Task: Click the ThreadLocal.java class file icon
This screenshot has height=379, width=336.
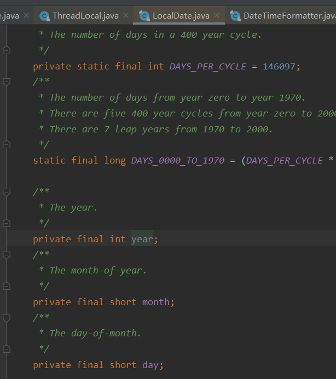Action: coord(44,16)
